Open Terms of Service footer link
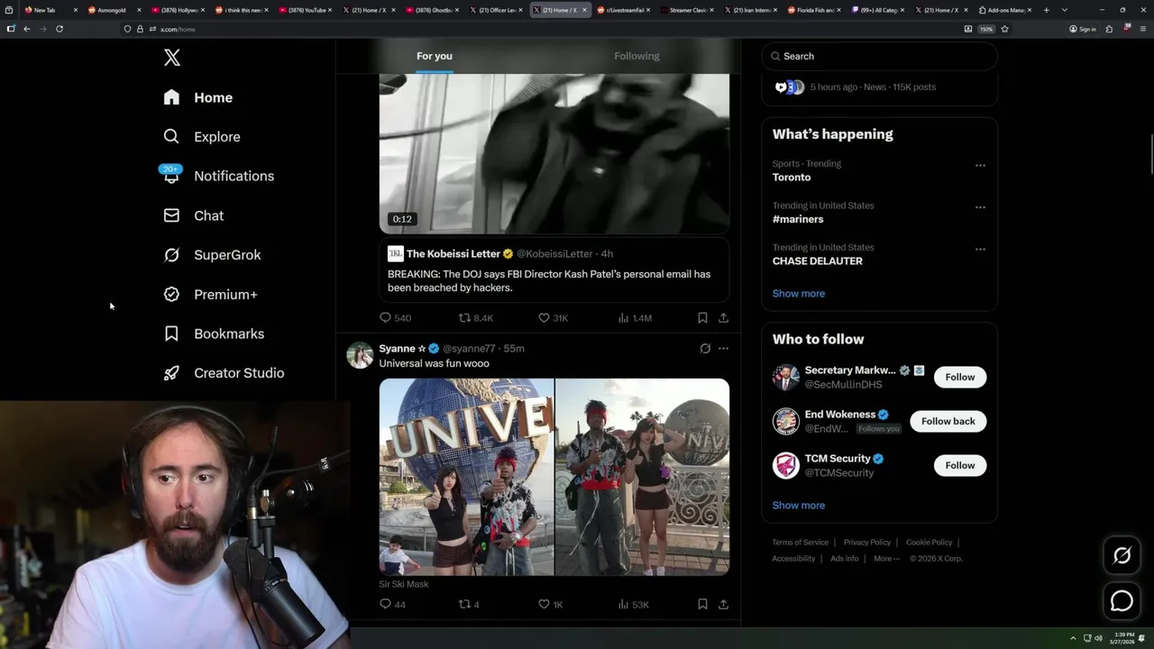The image size is (1154, 649). [800, 543]
